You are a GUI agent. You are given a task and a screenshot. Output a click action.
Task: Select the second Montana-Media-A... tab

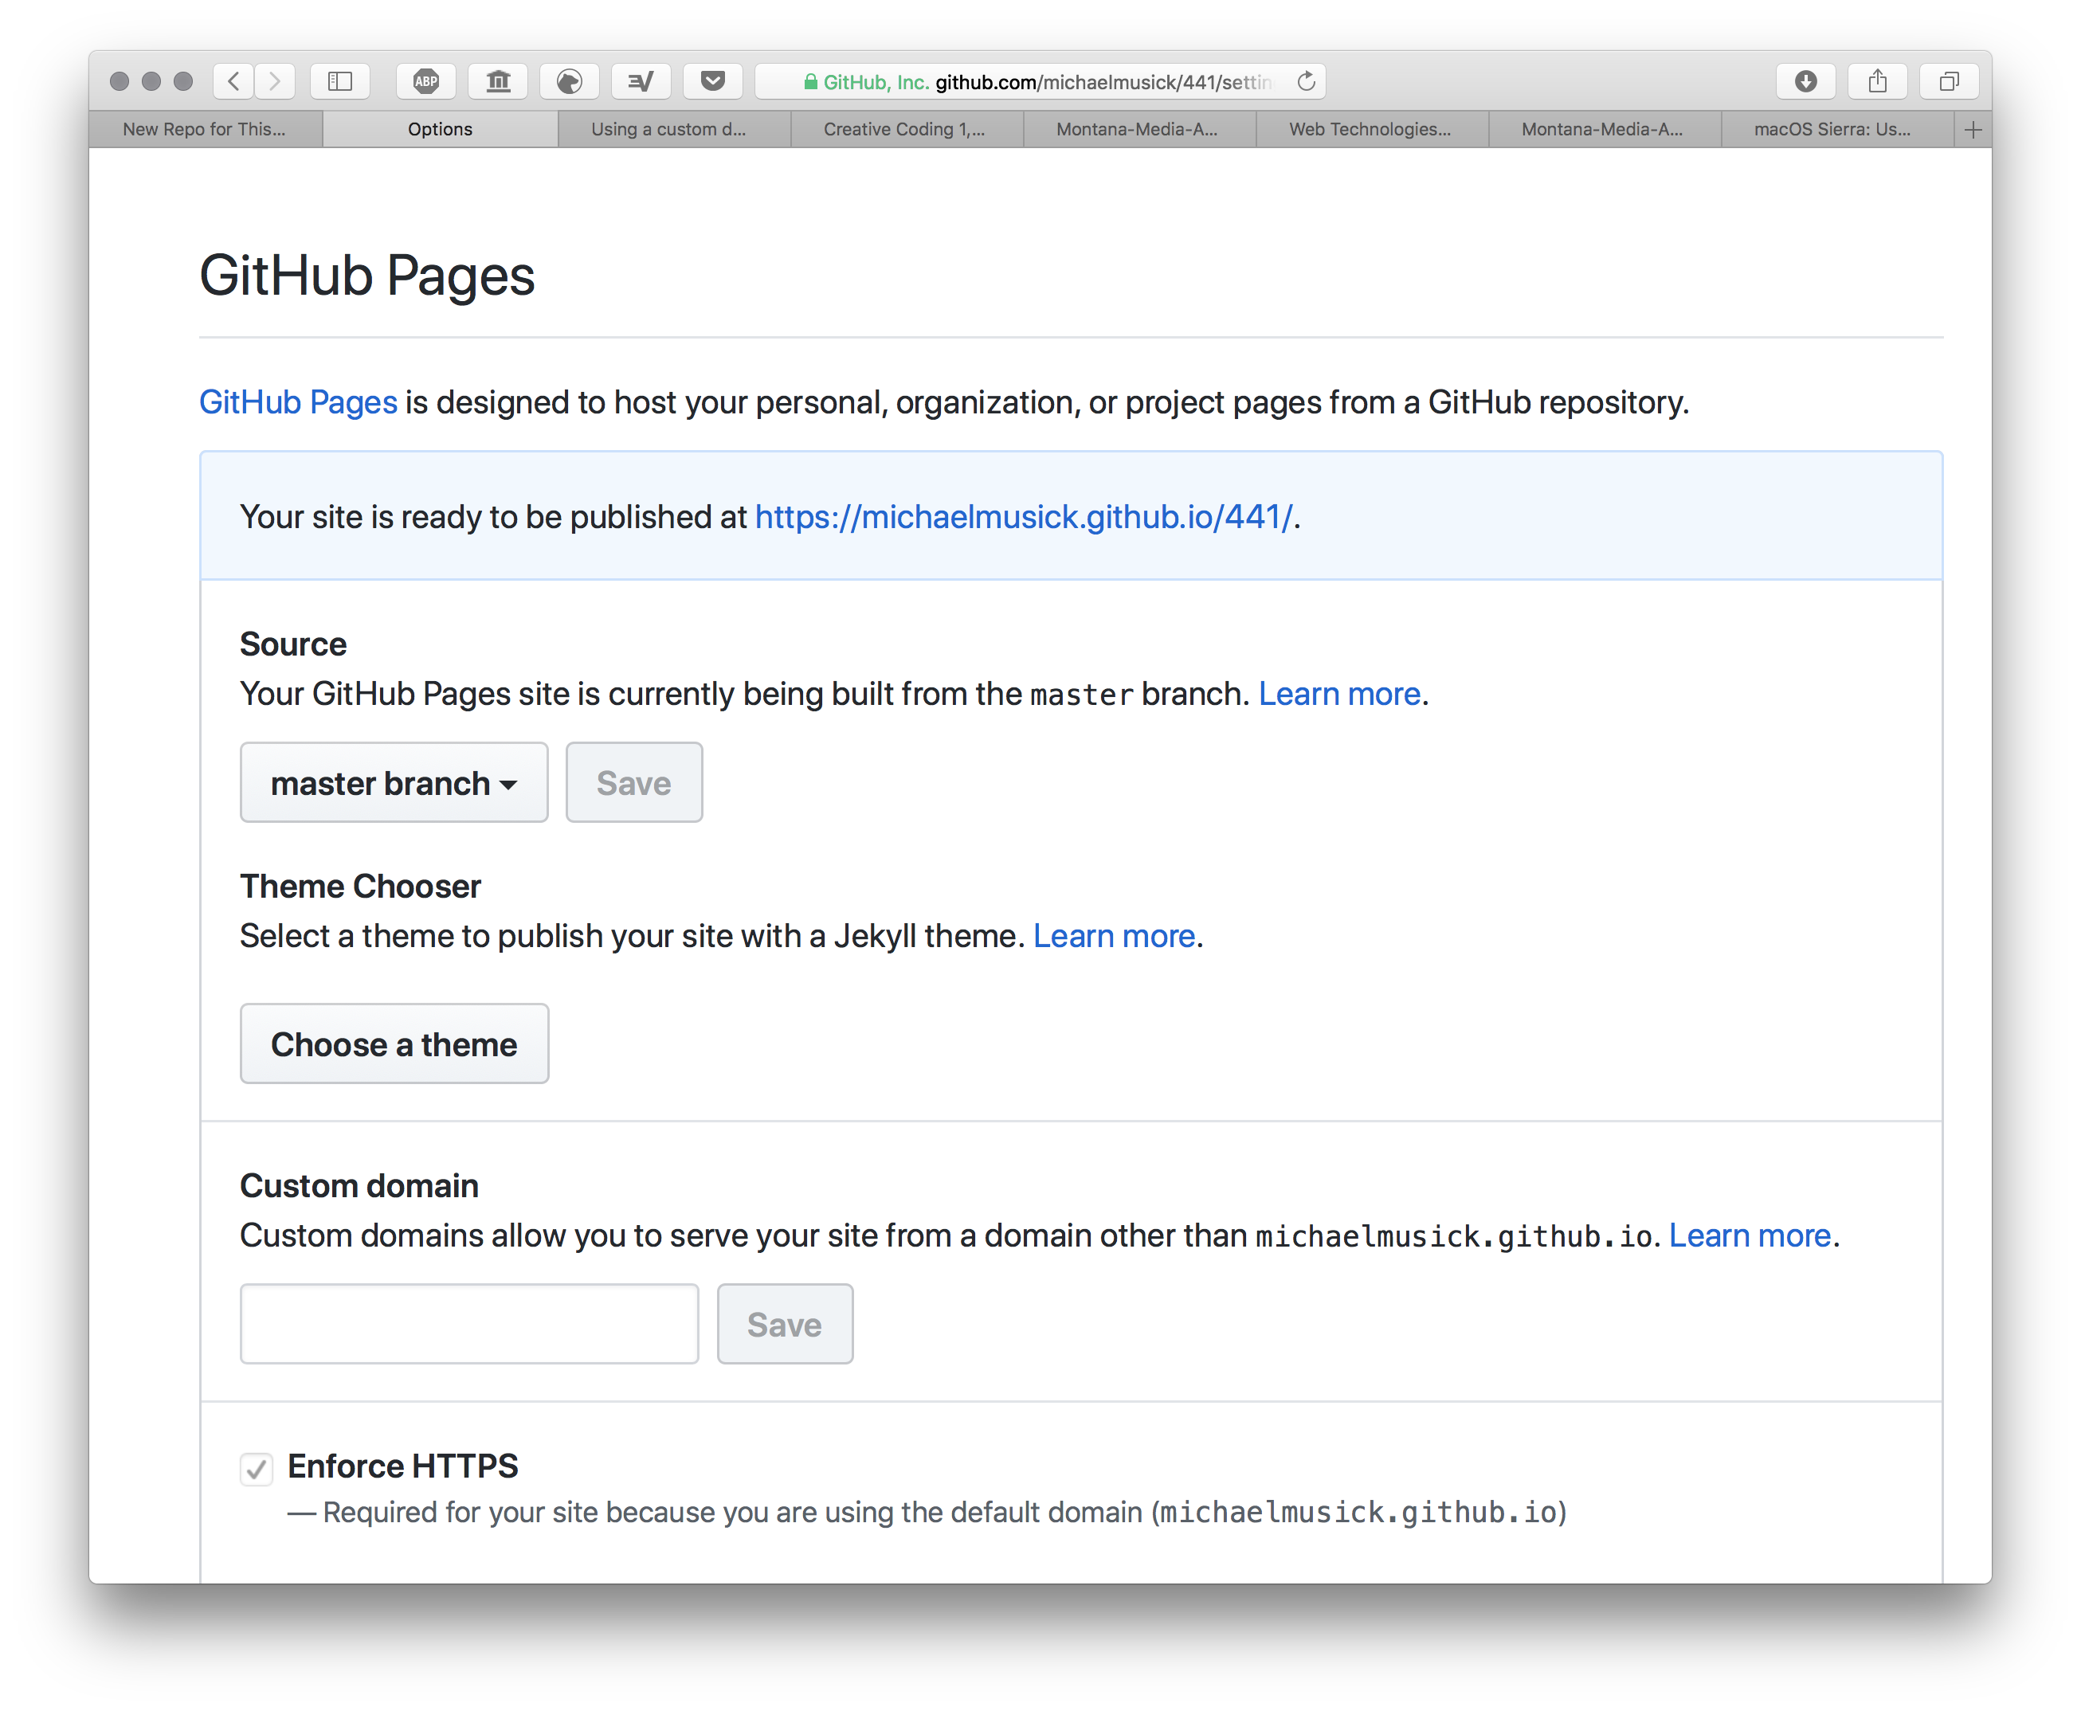point(1604,129)
